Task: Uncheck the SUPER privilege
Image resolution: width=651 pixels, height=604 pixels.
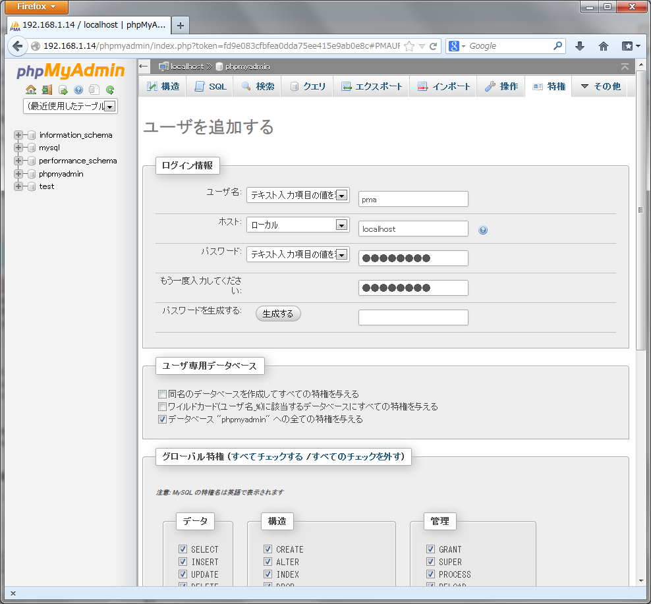Action: pyautogui.click(x=430, y=561)
